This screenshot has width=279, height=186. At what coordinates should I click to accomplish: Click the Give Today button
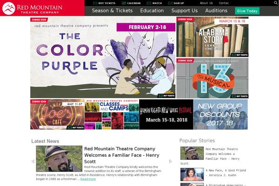pos(247,11)
